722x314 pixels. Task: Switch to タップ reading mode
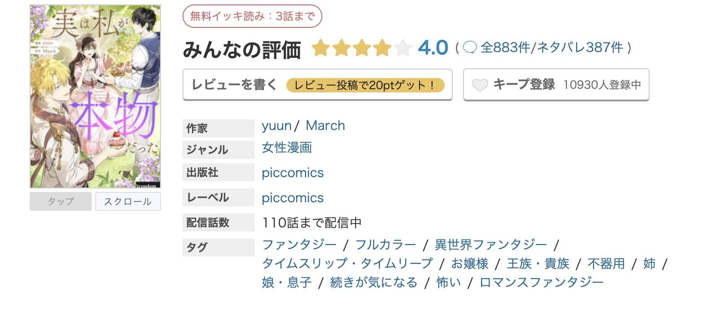click(x=61, y=202)
